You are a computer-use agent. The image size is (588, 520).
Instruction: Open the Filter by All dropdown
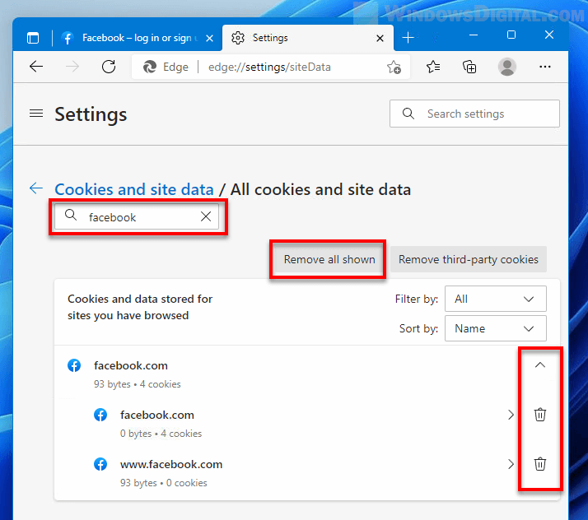pos(496,299)
